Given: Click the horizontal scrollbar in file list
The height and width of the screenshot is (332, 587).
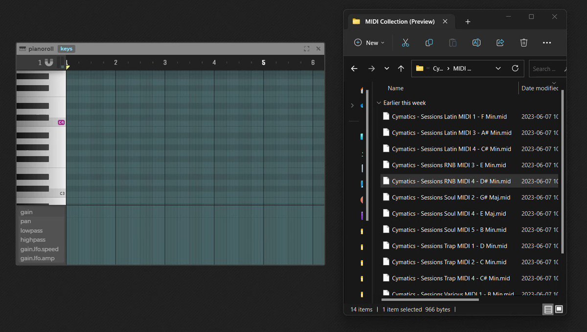Looking at the screenshot, I should 430,299.
